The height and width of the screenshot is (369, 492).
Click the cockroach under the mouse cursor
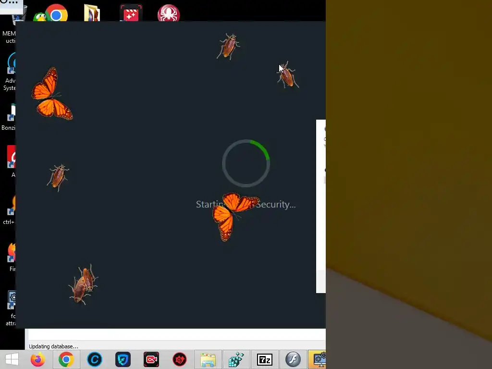[288, 75]
